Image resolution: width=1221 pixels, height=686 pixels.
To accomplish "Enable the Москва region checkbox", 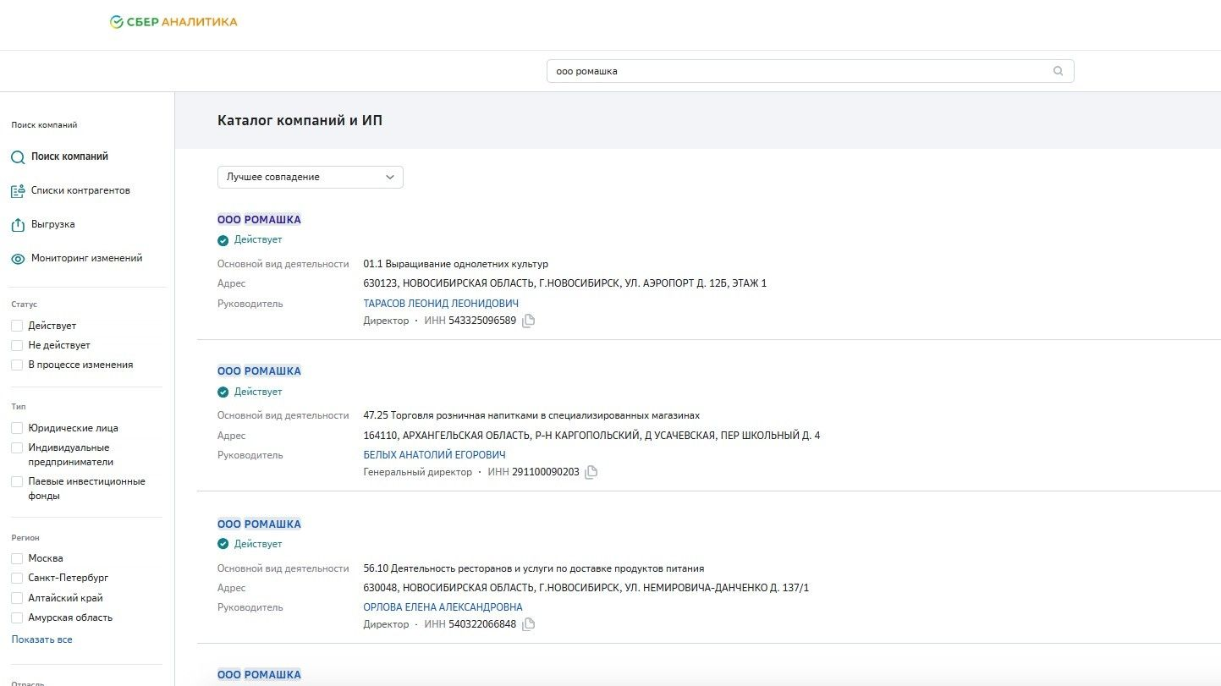I will [16, 558].
